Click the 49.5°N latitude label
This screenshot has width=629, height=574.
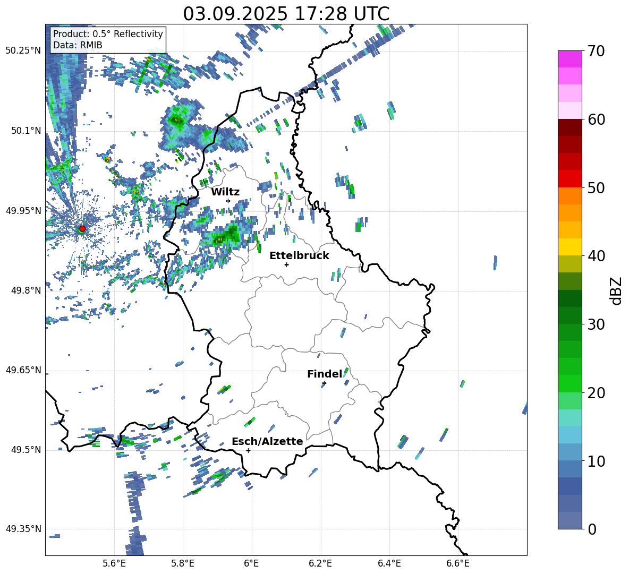click(x=27, y=450)
